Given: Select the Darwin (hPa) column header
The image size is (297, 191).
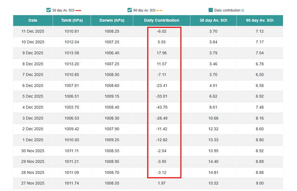Looking at the screenshot, I should (x=112, y=20).
